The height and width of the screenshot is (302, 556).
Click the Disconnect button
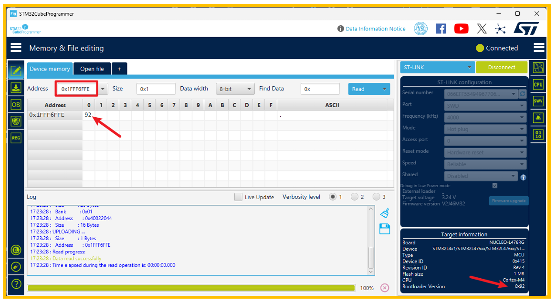(502, 67)
